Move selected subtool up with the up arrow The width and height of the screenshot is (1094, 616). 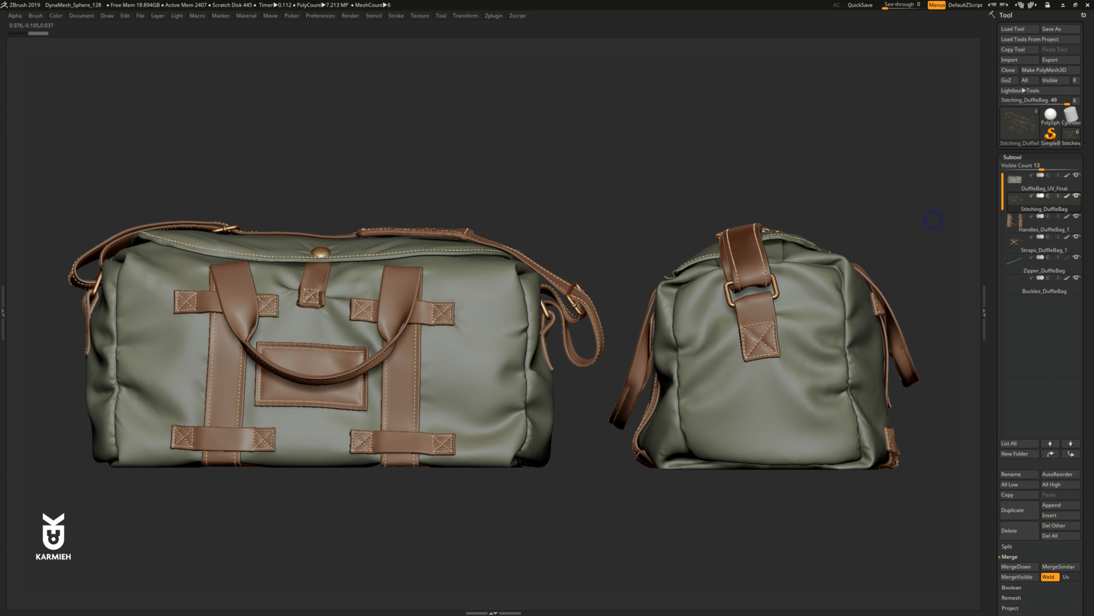pyautogui.click(x=1050, y=444)
